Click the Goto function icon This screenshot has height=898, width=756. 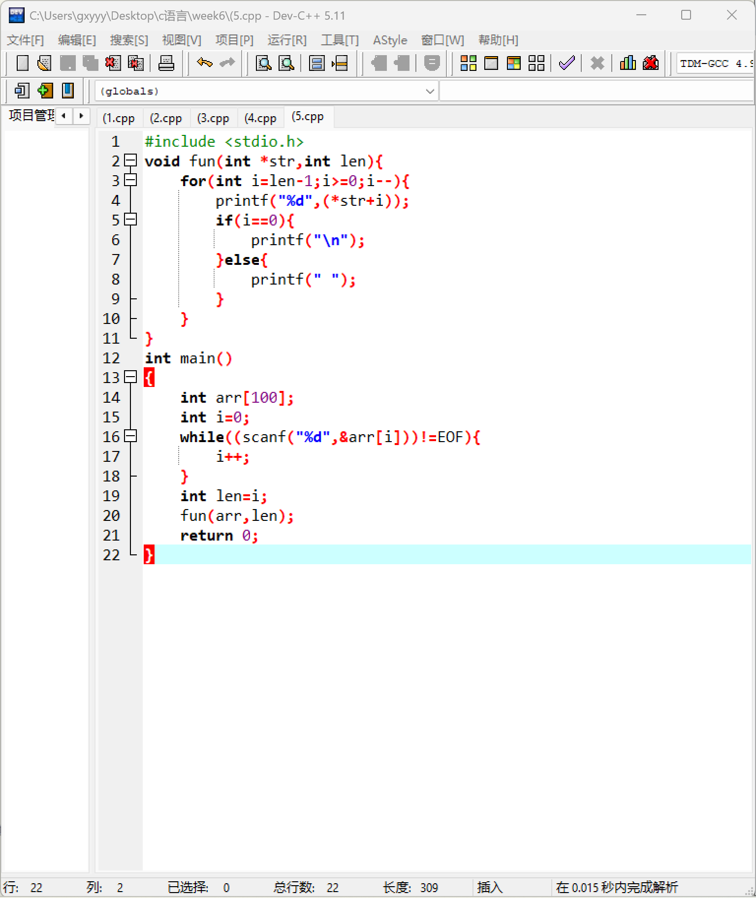point(316,63)
